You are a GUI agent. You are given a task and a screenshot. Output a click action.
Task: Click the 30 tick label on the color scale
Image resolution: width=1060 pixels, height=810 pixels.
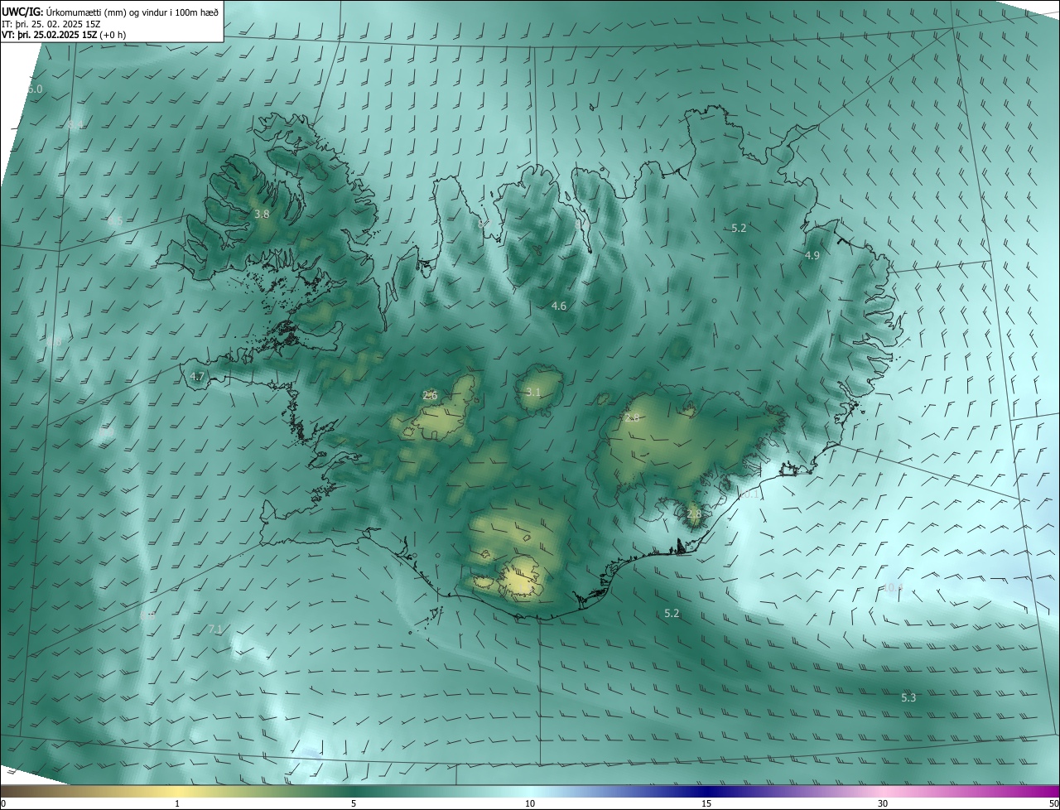tap(883, 803)
